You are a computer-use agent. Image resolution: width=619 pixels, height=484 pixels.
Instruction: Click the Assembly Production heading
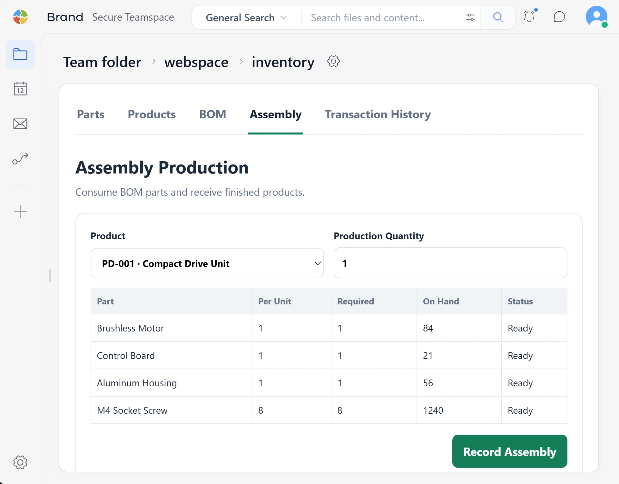pos(162,168)
